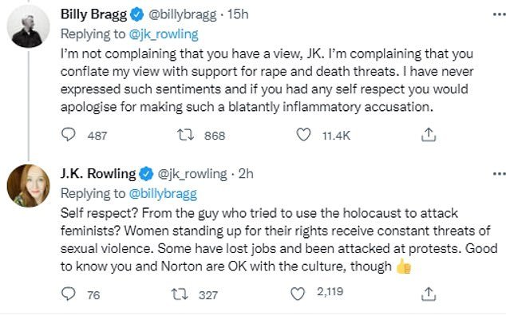
Task: Like Billy Bragg's tweet
Action: (x=303, y=135)
